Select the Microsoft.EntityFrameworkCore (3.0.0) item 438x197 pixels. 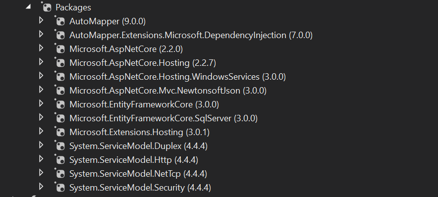[144, 104]
